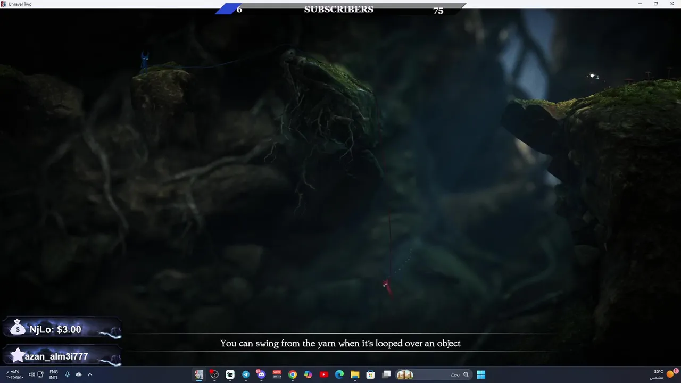Open Microsoft Store from the taskbar
The width and height of the screenshot is (681, 383).
pyautogui.click(x=371, y=374)
